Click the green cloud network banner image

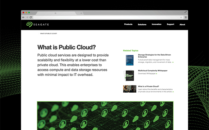105,115
